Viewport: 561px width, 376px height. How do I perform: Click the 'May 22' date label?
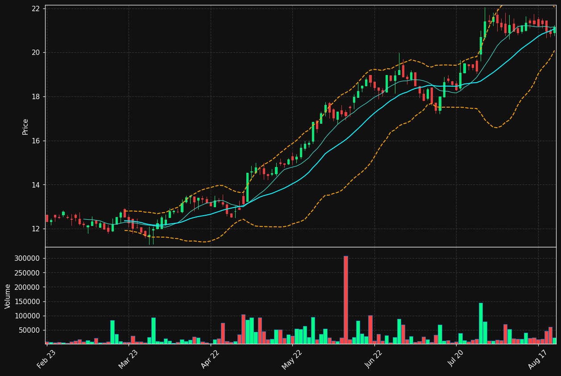292,359
